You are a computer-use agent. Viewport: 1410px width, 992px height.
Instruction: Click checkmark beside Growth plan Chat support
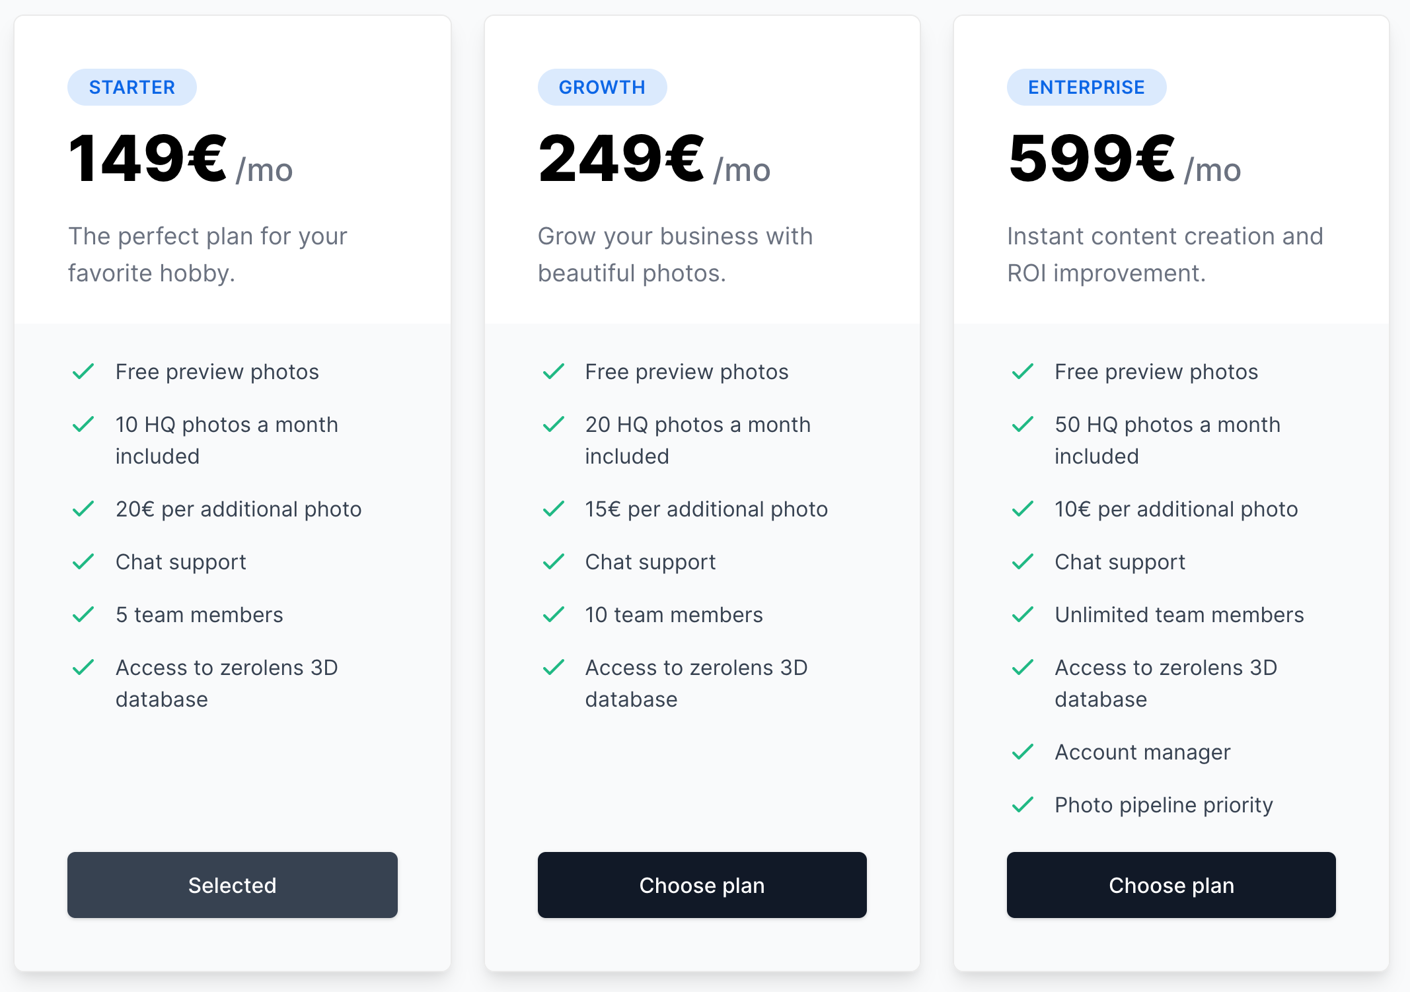point(553,562)
